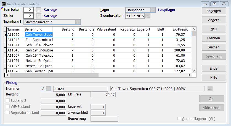Viewport: 231px width, 126px height.
Task: Expand the Nummer prefix A dropdown
Action: (49, 89)
